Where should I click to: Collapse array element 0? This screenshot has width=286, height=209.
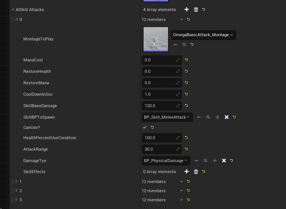tap(16, 19)
